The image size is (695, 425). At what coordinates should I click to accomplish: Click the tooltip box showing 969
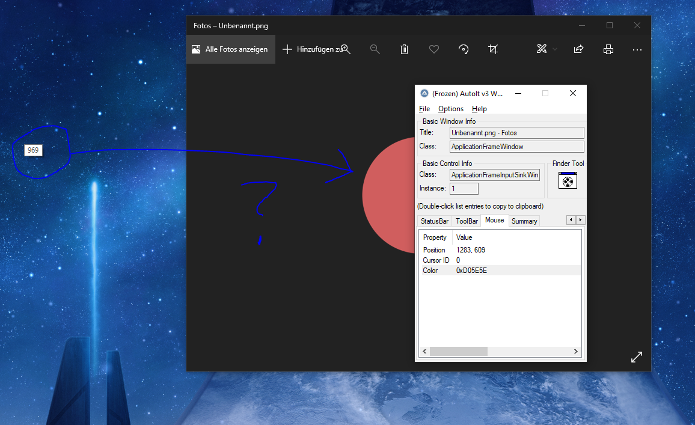(33, 150)
